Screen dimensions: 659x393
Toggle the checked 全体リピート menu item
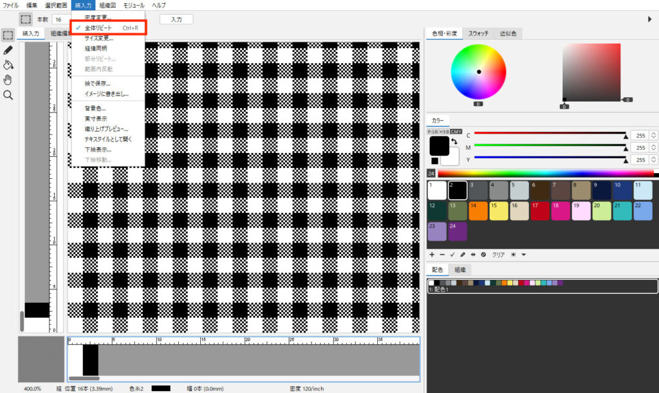coord(98,28)
